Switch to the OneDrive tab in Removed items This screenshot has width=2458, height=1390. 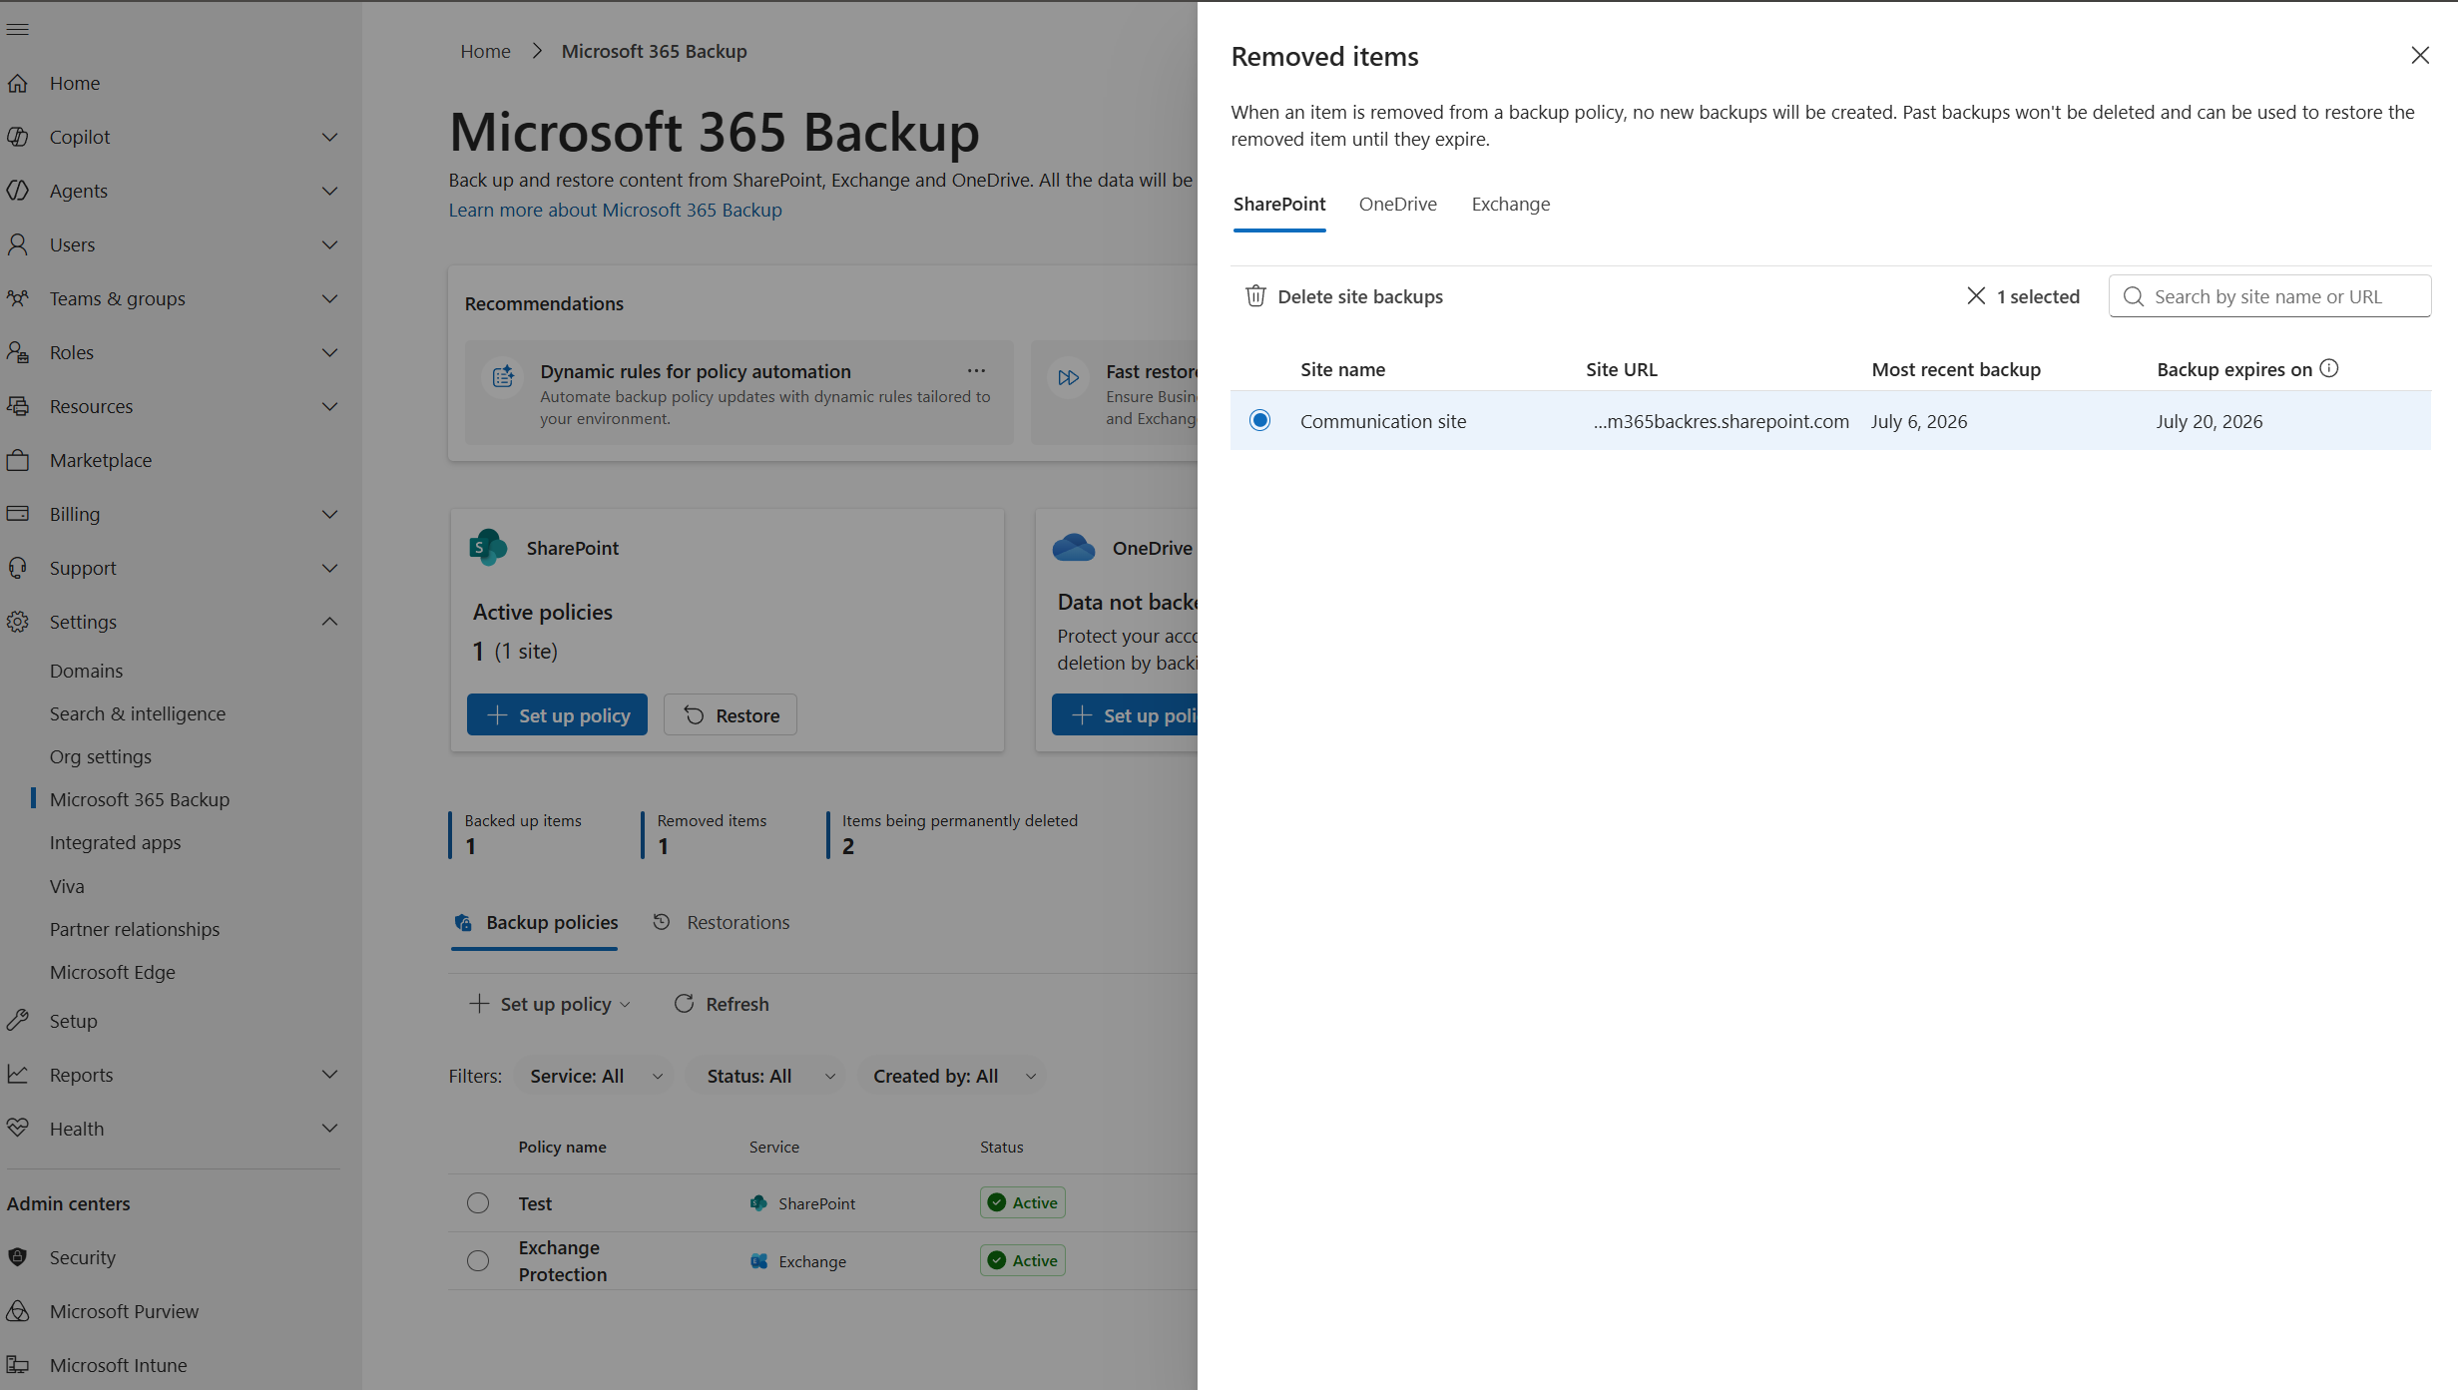tap(1398, 204)
